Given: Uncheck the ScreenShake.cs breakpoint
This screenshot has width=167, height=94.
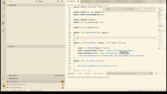Looking at the screenshot, I should tap(10, 87).
